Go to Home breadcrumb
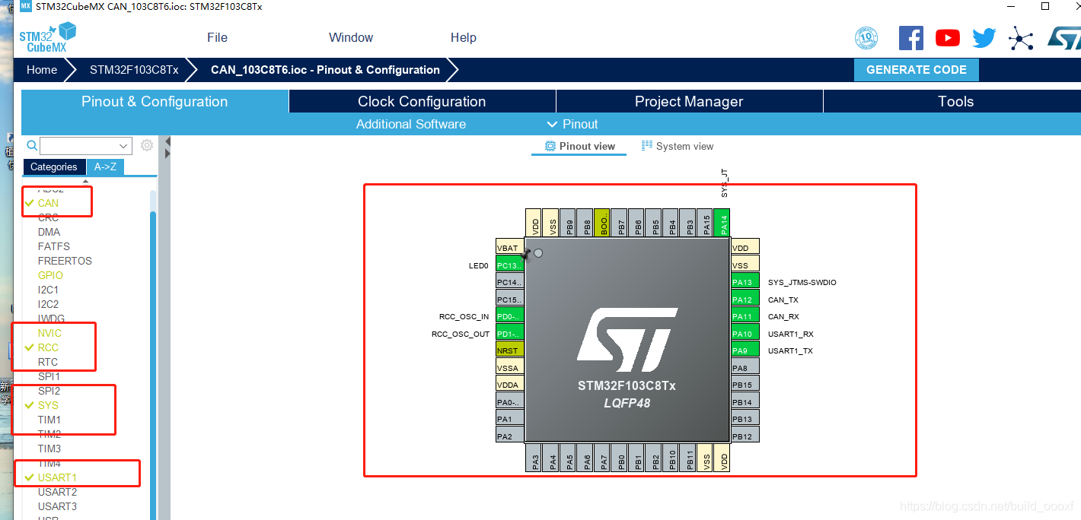The height and width of the screenshot is (520, 1081). (x=42, y=70)
